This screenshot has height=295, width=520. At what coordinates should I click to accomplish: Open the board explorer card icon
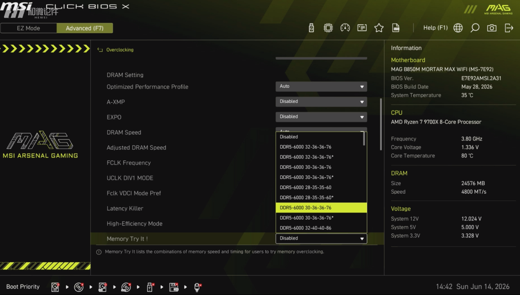(362, 28)
